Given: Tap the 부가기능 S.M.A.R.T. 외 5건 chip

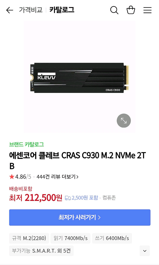Looking at the screenshot, I should 41,251.
